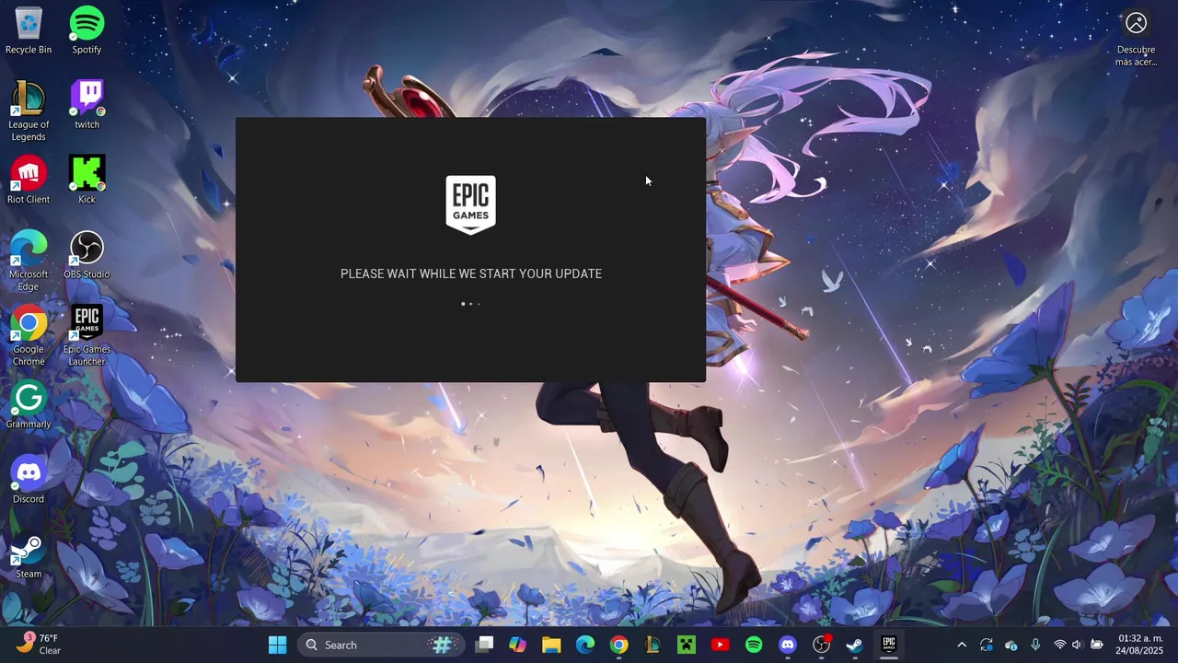Click the microphone tray icon
This screenshot has height=663, width=1178.
1035,645
